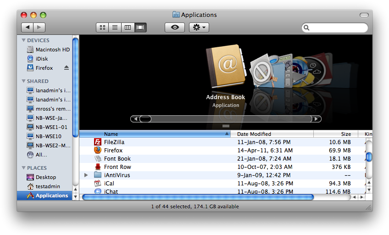
Task: Click the Cover Flow scrubber handle
Action: (145, 119)
